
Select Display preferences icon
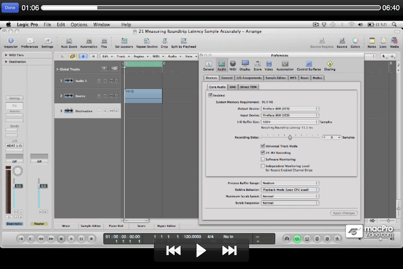coord(245,66)
